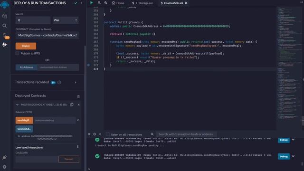Open the Wei unit dropdown

[x=66, y=20]
